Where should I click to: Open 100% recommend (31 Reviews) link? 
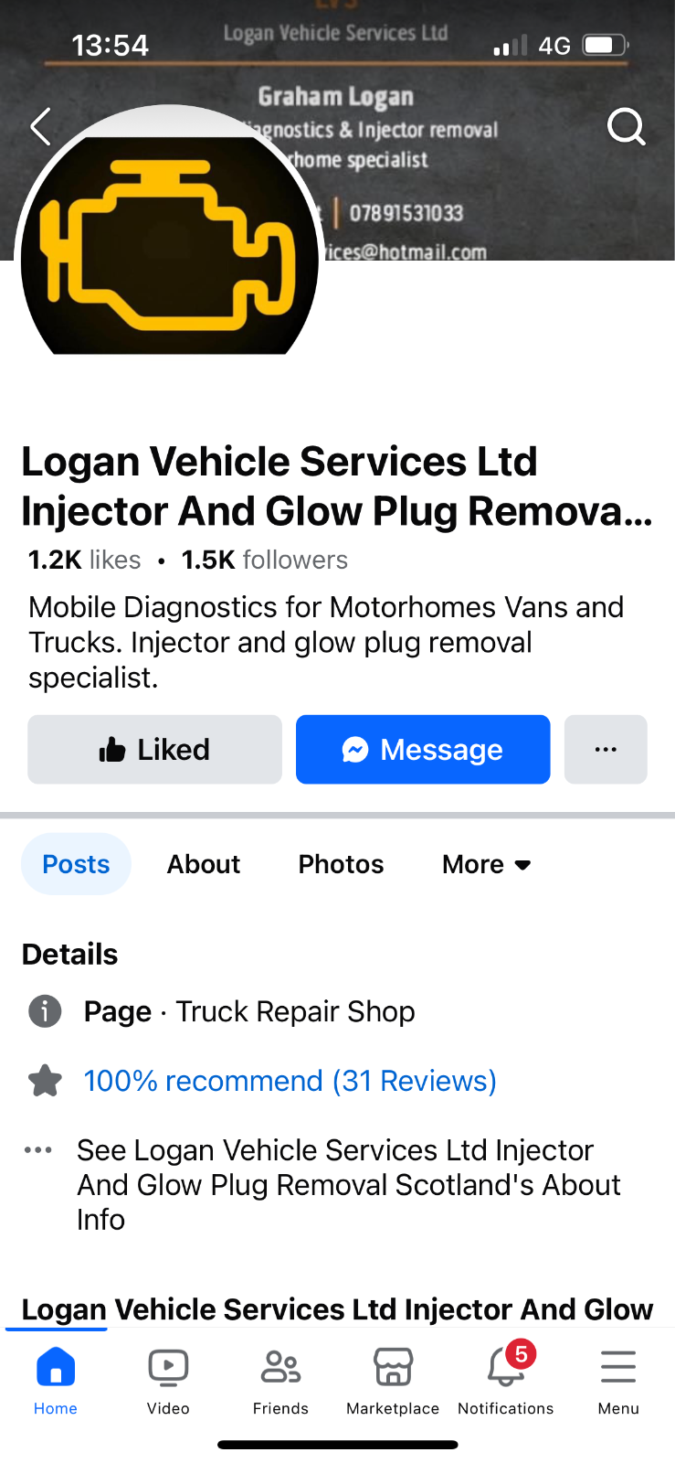click(x=290, y=1081)
